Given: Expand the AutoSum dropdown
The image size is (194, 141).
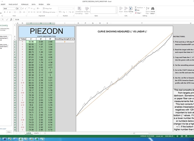Looking at the screenshot, I should (144, 8).
